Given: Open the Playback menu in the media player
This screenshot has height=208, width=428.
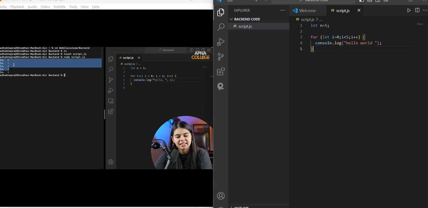Looking at the screenshot, I should pyautogui.click(x=17, y=6).
